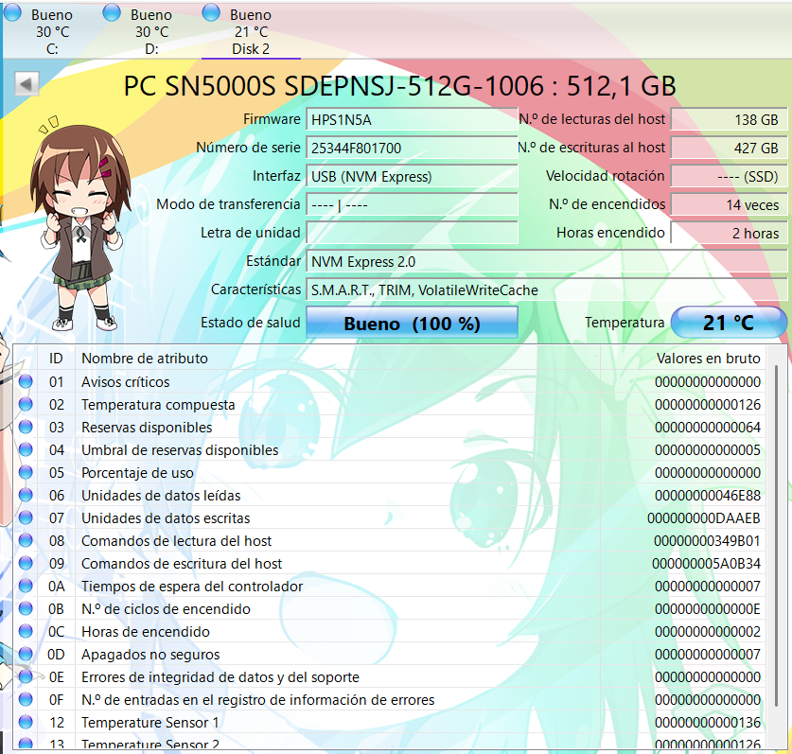Viewport: 792px width, 754px height.
Task: Select the Reservas disponibles attribute name
Action: click(147, 428)
